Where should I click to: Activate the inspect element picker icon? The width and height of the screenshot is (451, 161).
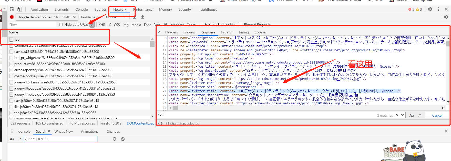tap(12, 9)
